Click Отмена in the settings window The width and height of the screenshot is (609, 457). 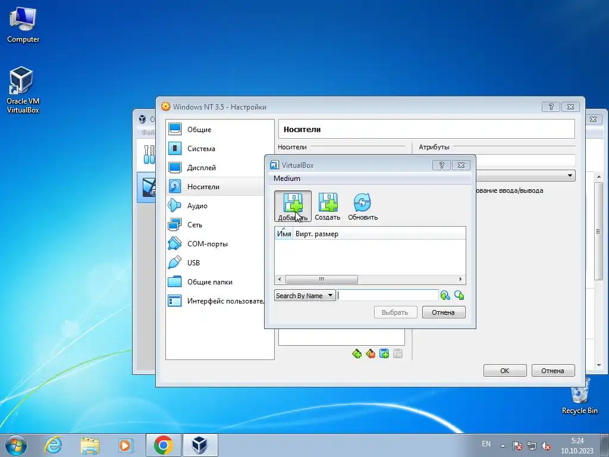click(x=553, y=371)
